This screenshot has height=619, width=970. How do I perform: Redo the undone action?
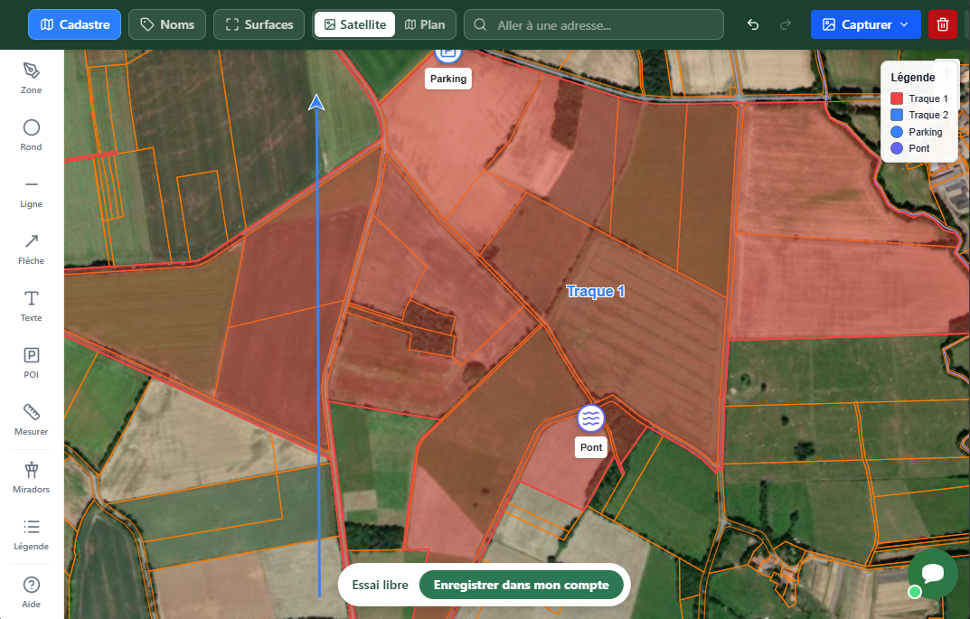tap(786, 24)
